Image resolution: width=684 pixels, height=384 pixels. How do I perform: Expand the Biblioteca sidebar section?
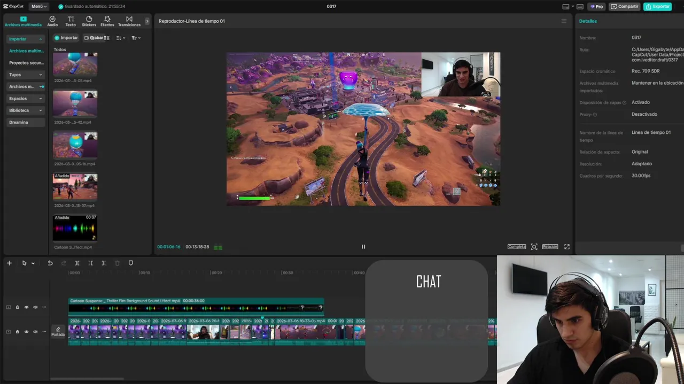[x=26, y=110]
